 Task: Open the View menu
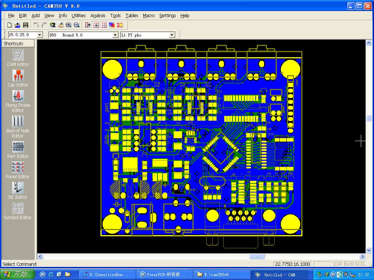pyautogui.click(x=49, y=15)
